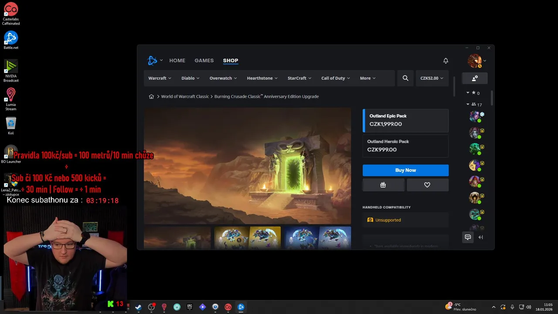
Task: Select the Outland Heroic Pack option
Action: coord(405,146)
